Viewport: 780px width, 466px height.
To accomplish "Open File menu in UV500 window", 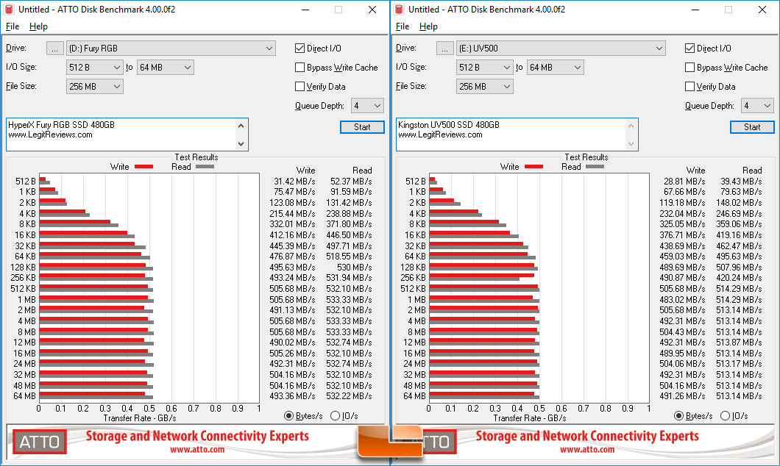I will [x=403, y=26].
